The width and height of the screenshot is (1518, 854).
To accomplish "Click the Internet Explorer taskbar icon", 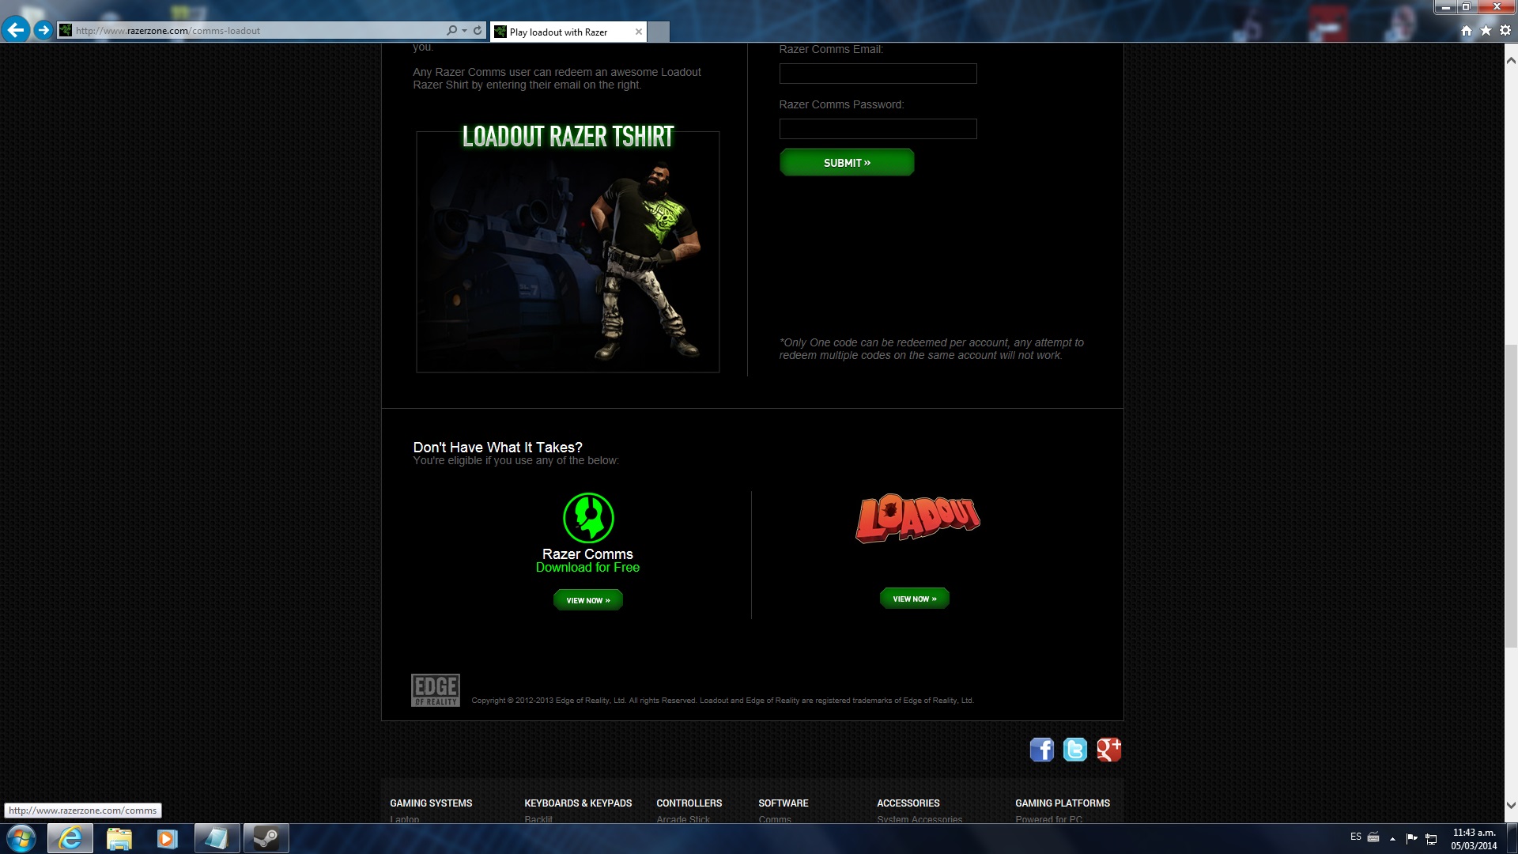I will pyautogui.click(x=70, y=838).
